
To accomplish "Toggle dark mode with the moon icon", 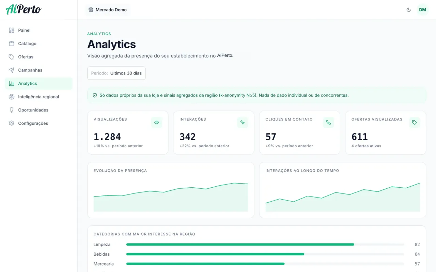I will (x=409, y=10).
